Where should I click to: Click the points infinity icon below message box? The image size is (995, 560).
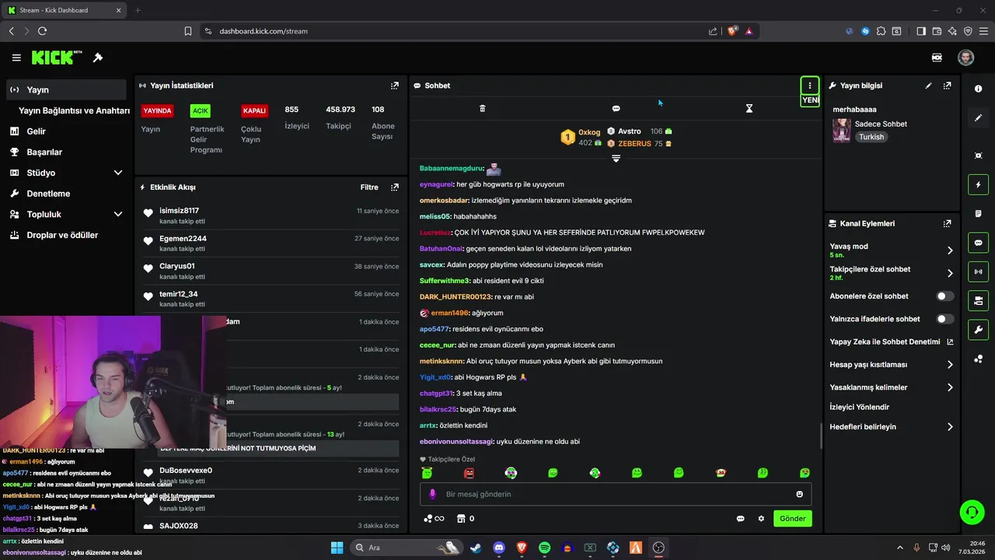[x=434, y=519]
